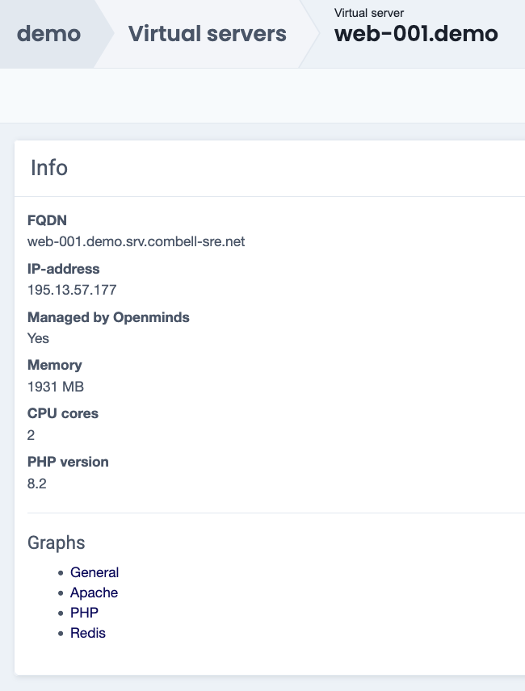Click the Graphs section heading
This screenshot has width=525, height=691.
click(56, 542)
